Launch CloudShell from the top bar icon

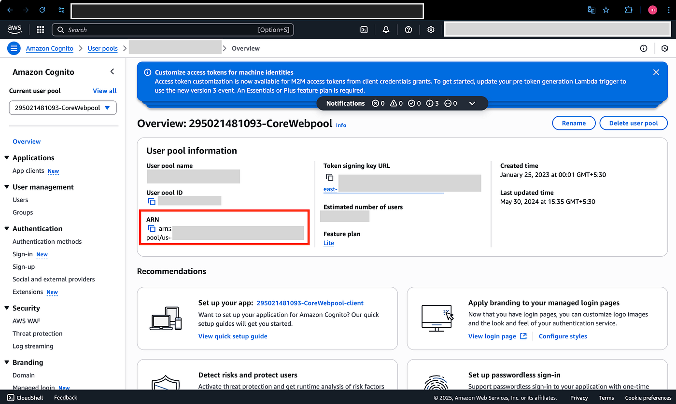click(x=364, y=30)
